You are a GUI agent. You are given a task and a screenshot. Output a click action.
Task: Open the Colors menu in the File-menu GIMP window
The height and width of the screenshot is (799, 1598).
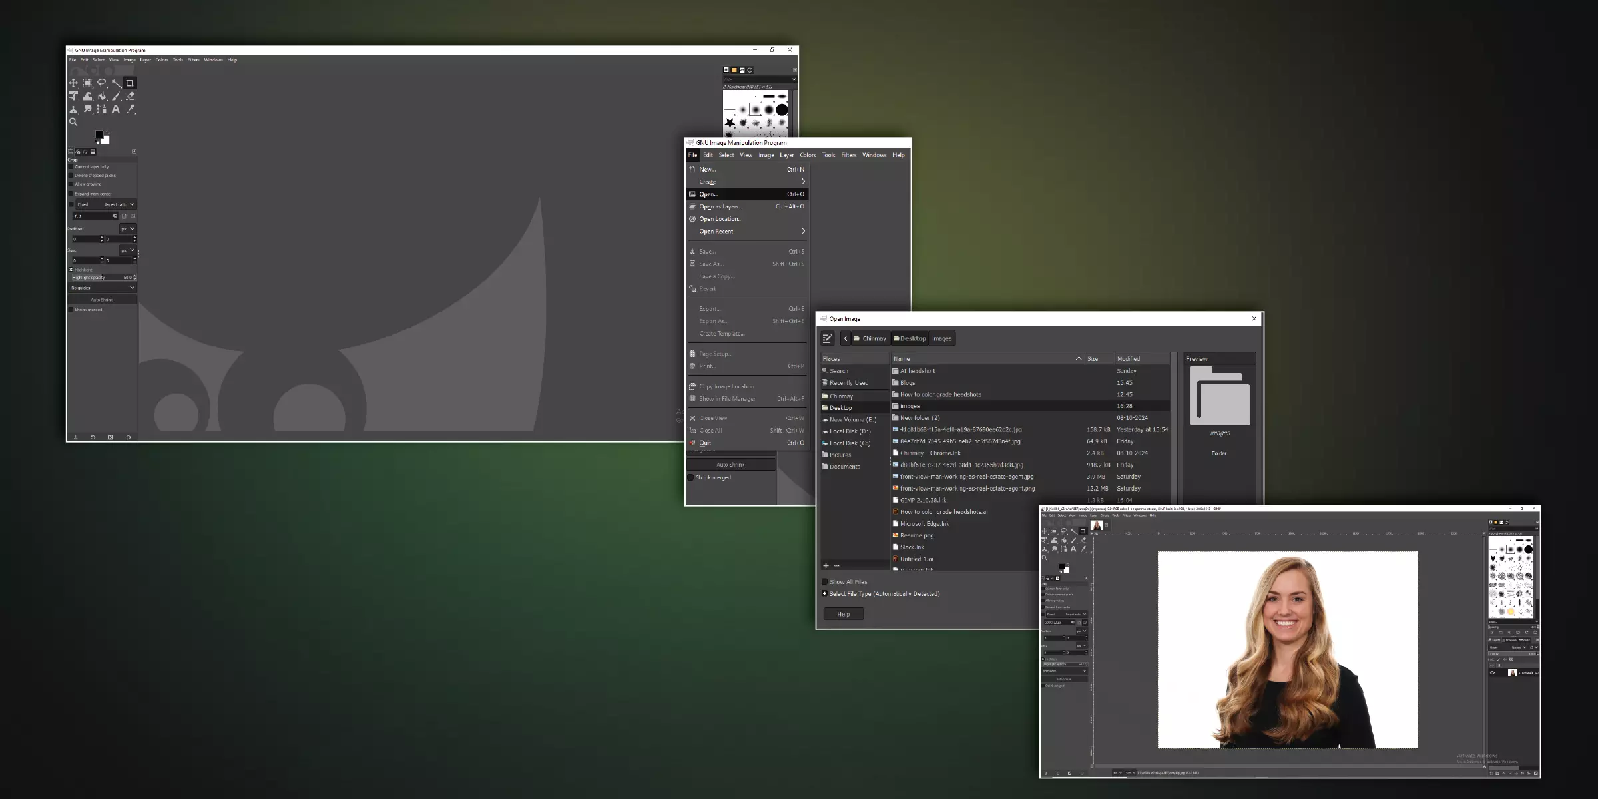tap(808, 155)
